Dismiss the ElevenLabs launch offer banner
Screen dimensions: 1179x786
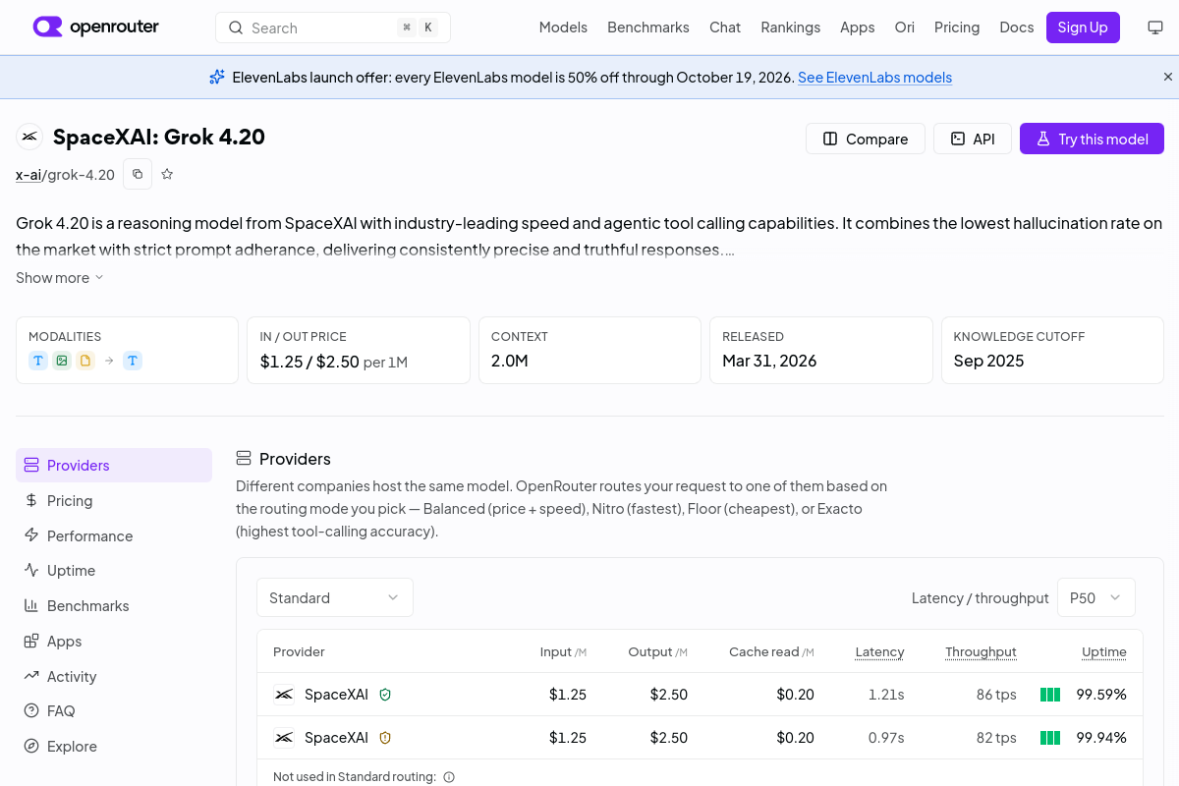[1168, 77]
